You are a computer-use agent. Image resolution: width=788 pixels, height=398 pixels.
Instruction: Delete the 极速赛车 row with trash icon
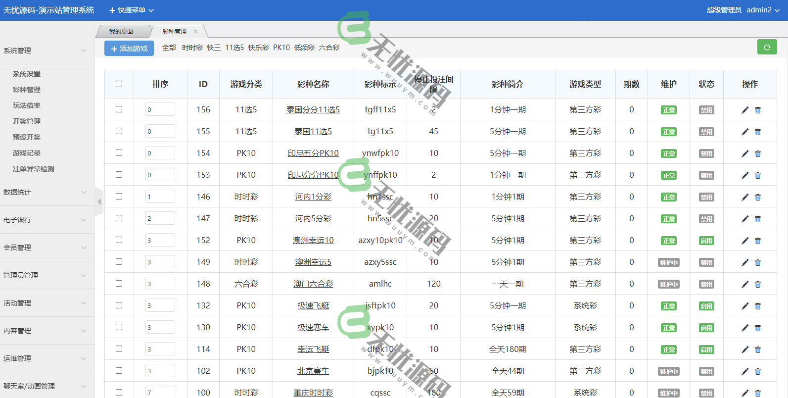758,328
